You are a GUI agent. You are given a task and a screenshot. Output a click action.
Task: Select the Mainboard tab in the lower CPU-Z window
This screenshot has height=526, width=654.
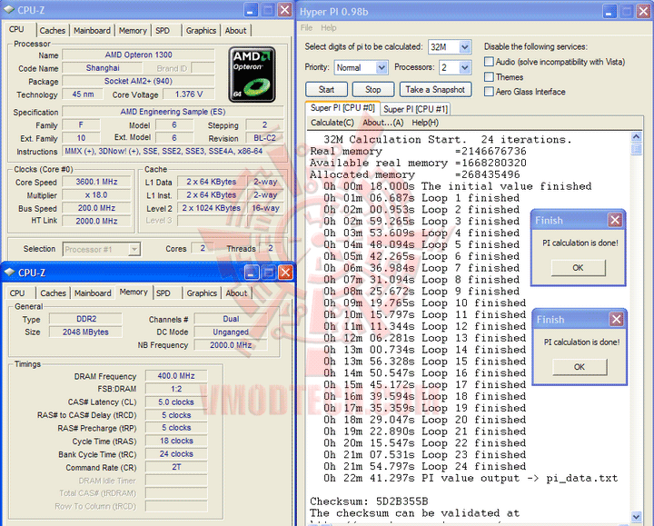coord(93,293)
